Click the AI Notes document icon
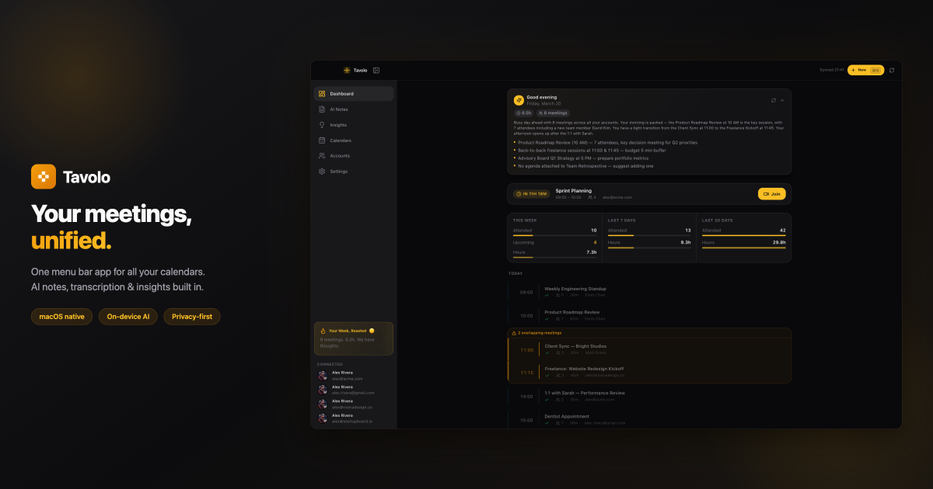933x489 pixels. click(322, 109)
